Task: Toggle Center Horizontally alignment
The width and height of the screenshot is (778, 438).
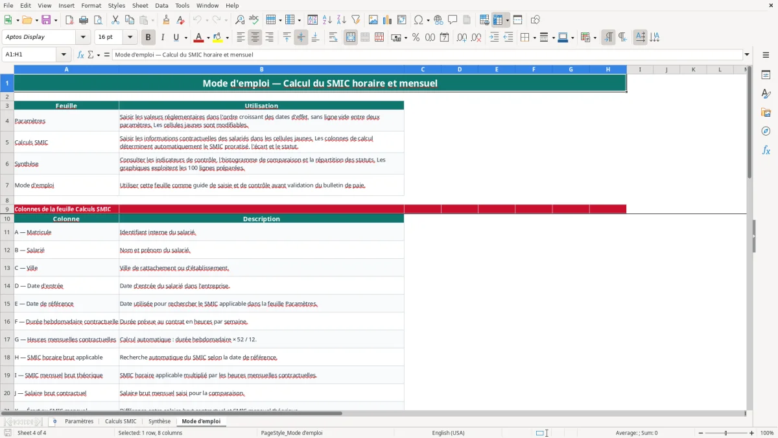Action: coord(255,38)
